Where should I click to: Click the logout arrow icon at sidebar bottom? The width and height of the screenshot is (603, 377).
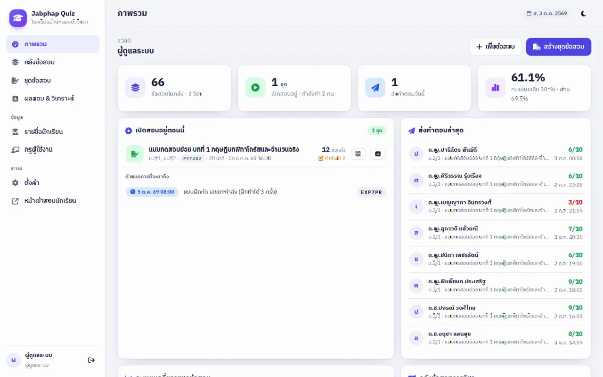pos(91,360)
